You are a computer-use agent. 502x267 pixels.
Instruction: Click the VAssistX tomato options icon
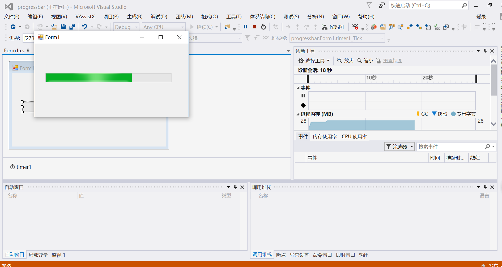click(374, 27)
